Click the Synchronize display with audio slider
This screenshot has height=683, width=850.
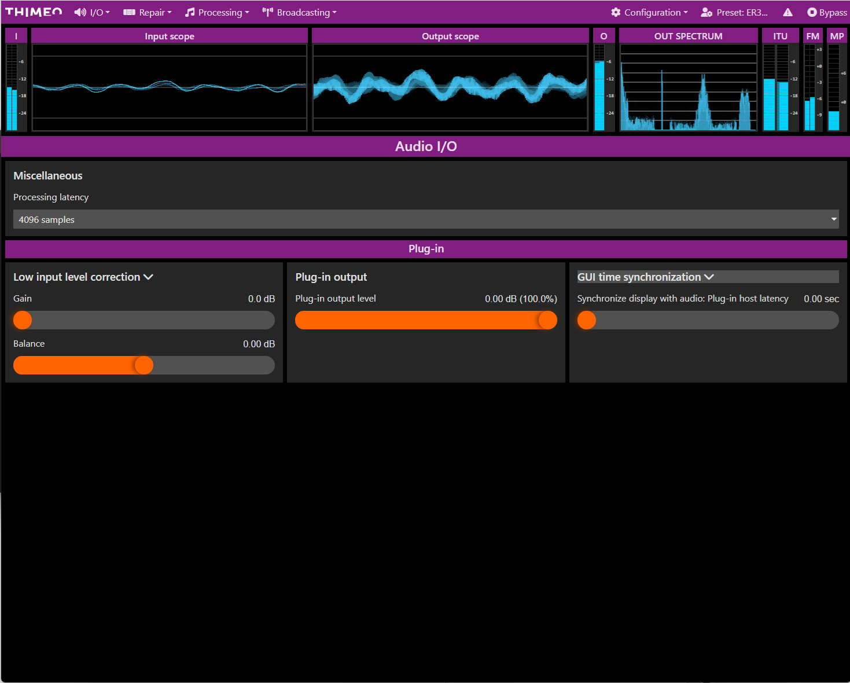pos(708,320)
